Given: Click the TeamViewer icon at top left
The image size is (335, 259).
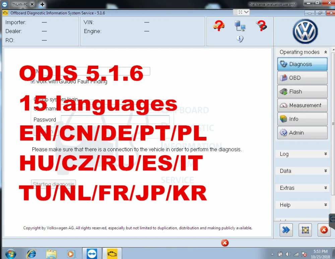Looking at the screenshot, I should (4, 4).
